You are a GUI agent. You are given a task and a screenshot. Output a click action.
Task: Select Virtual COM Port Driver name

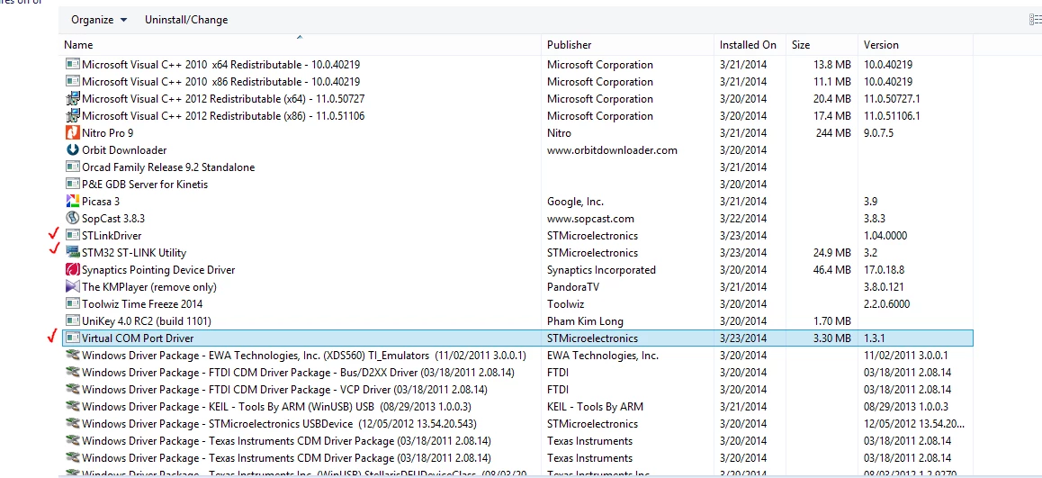pos(138,338)
